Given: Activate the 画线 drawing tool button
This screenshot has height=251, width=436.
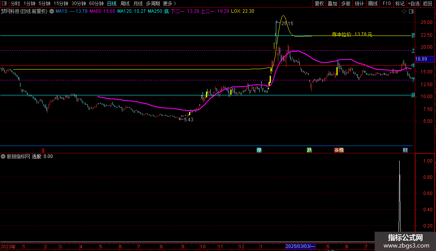Looking at the screenshot, I should [373, 3].
